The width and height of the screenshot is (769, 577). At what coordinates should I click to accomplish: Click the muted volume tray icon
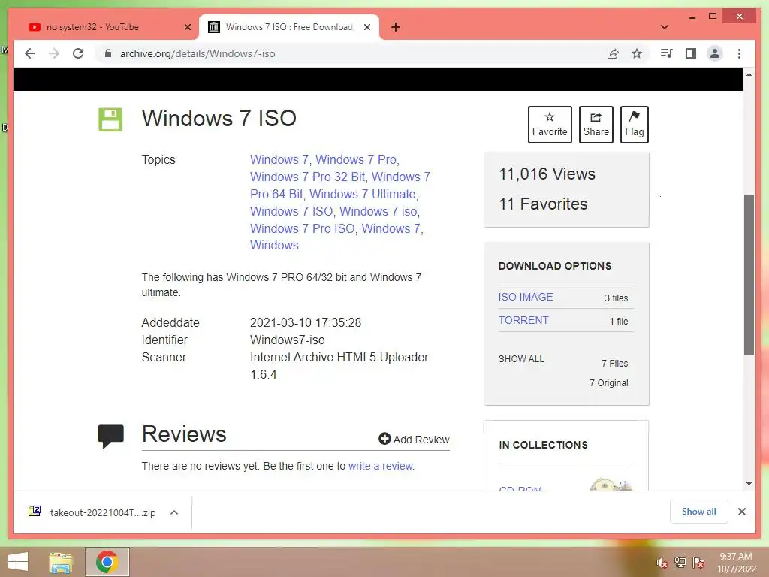click(662, 563)
